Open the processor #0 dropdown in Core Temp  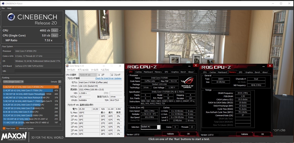point(88,75)
